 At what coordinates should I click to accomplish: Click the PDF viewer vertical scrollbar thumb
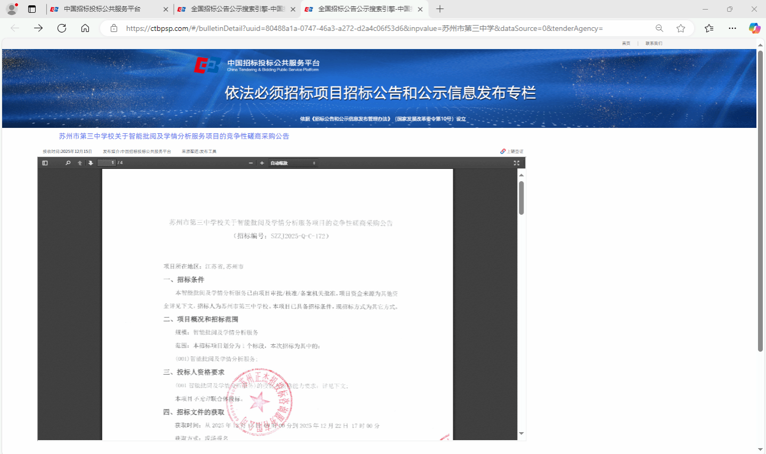(x=521, y=198)
